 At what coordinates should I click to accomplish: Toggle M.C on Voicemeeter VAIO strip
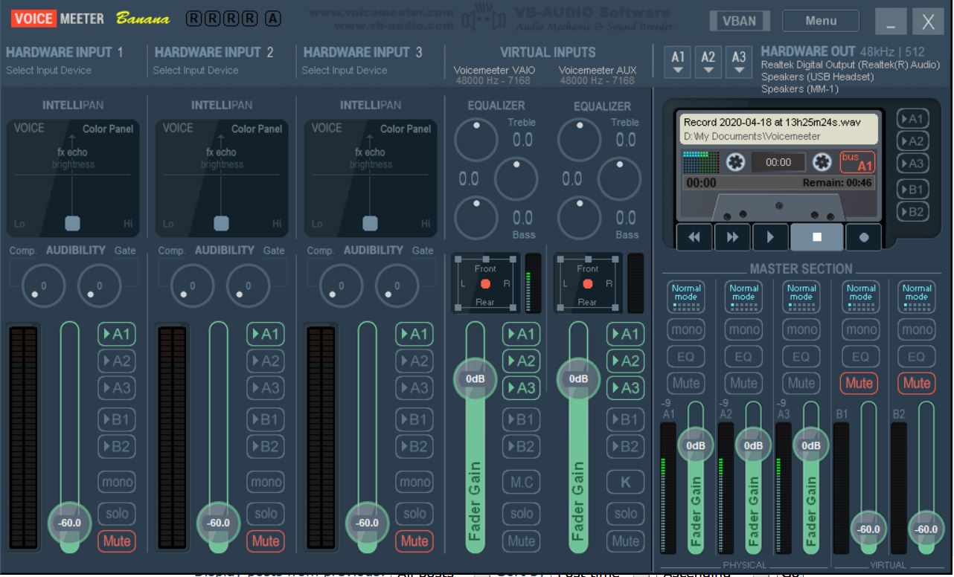coord(521,483)
